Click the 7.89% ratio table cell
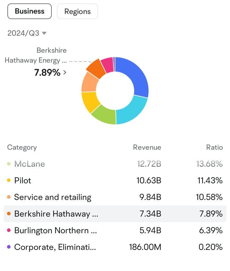Screen dimensions: 230x271 [x=211, y=214]
